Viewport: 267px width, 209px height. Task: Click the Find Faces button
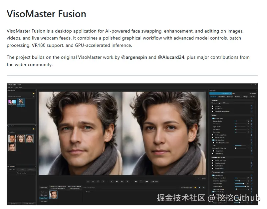(x=44, y=192)
